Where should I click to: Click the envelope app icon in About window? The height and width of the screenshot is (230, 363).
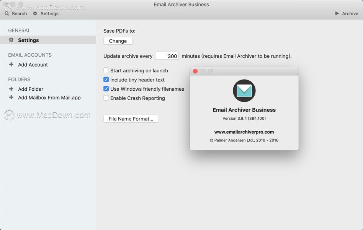click(x=244, y=91)
